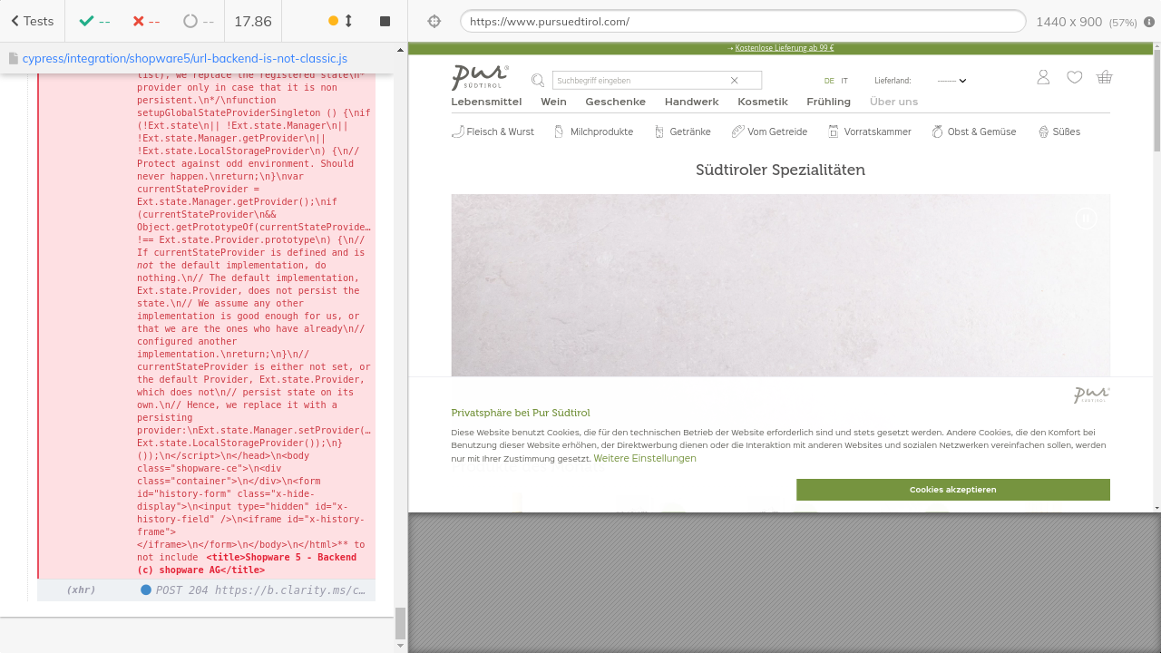Toggle Cypress auto-scrolling
The image size is (1161, 653).
click(341, 21)
